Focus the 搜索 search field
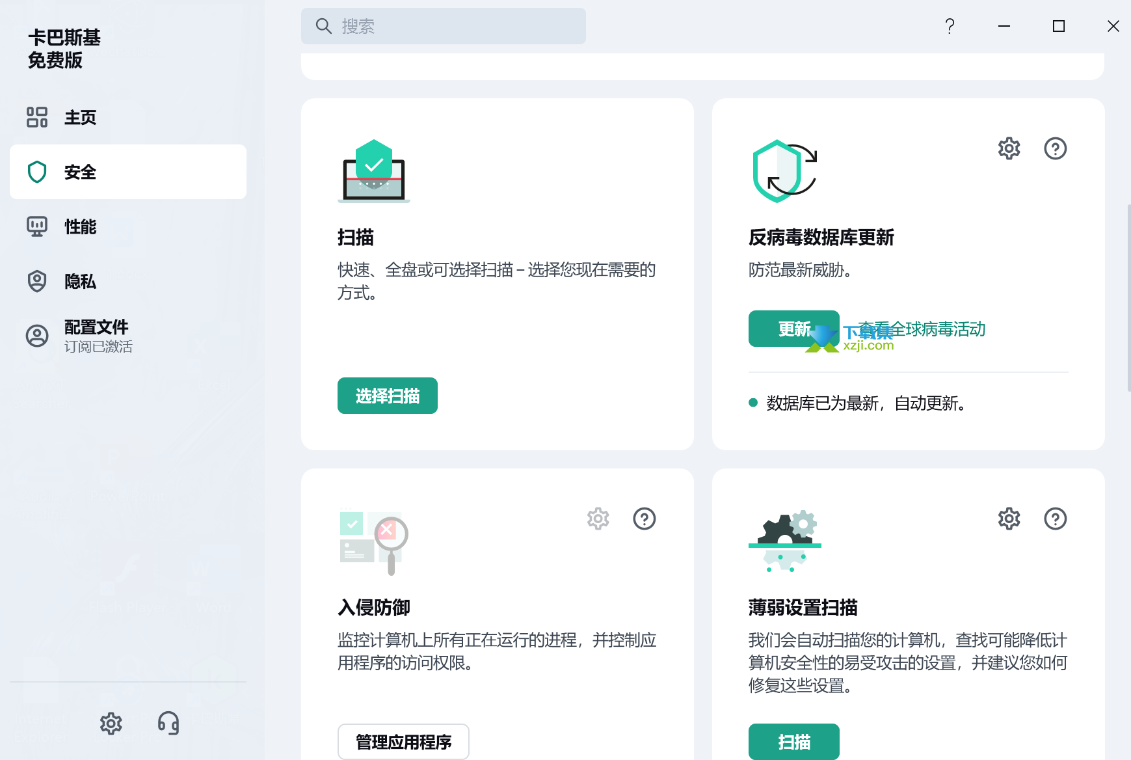Image resolution: width=1131 pixels, height=760 pixels. click(444, 26)
